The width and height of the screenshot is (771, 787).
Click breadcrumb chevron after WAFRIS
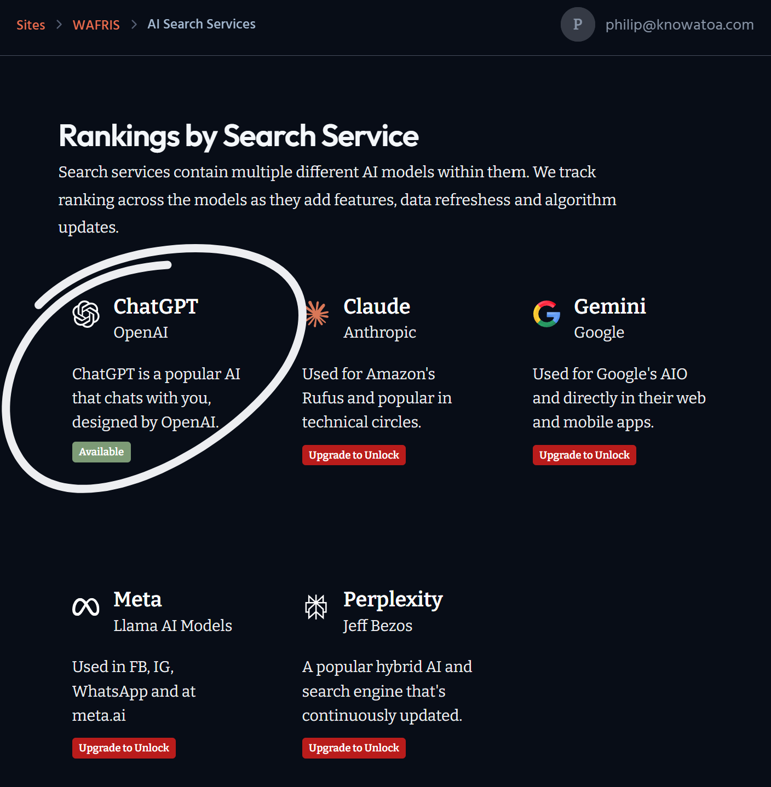[x=134, y=25]
